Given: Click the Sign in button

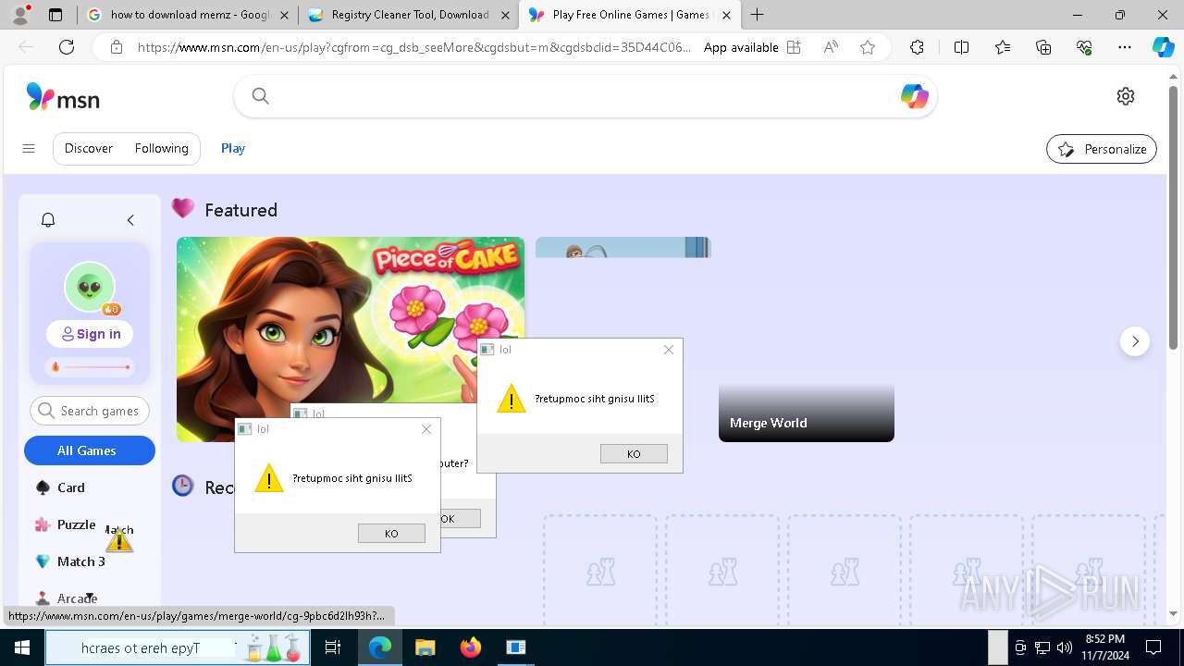Looking at the screenshot, I should [x=90, y=334].
